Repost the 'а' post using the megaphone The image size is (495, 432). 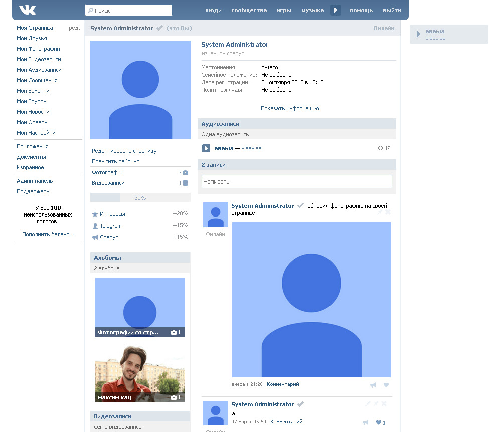[x=366, y=423]
